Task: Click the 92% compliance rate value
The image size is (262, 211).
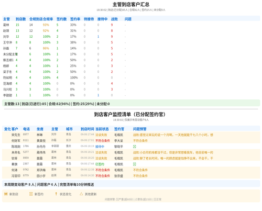Action: click(x=46, y=31)
